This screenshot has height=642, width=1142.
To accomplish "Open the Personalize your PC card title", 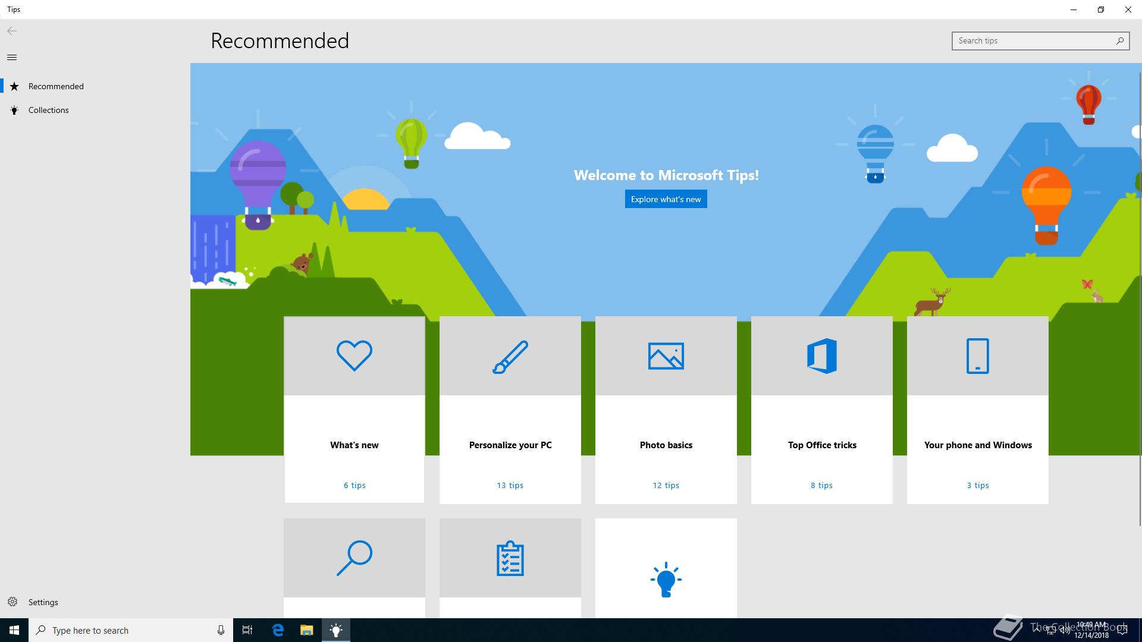I will point(510,445).
